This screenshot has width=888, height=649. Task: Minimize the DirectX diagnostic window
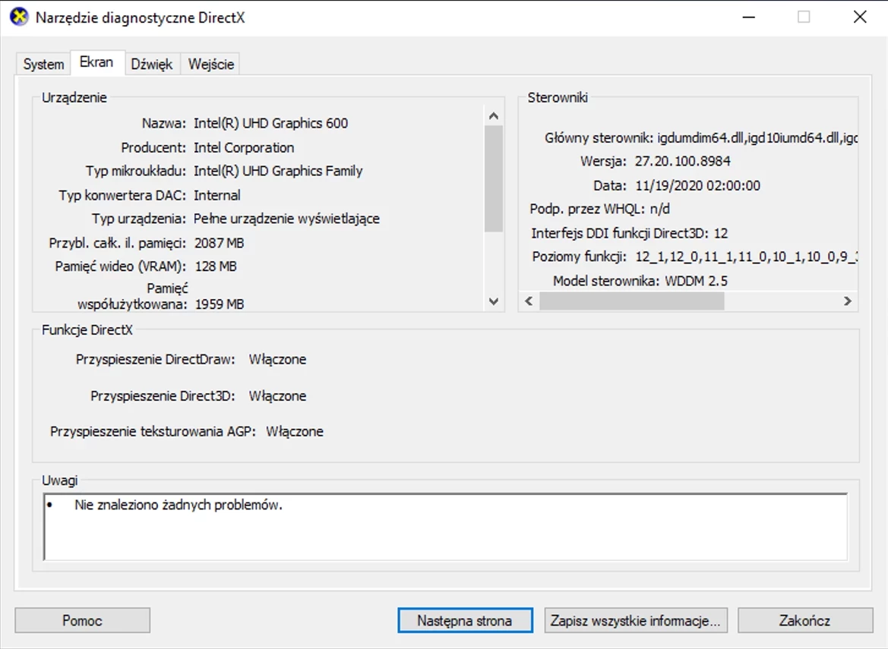748,17
